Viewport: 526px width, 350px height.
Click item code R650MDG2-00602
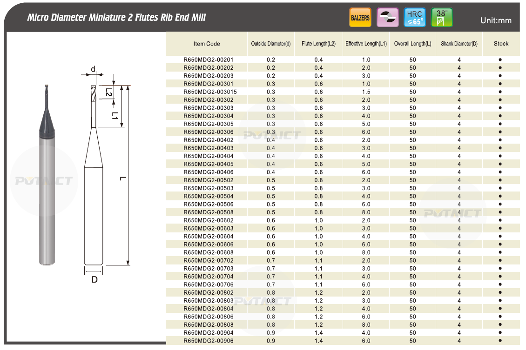point(209,220)
